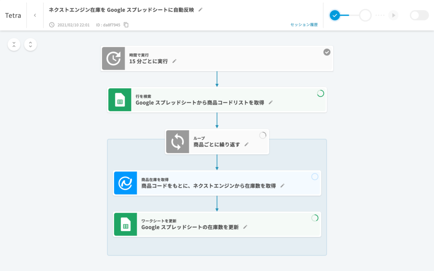Viewport: 434px width, 271px height.
Task: Select the 商品コードをもとに、ネクストエンジンから在庫数を取得 step
Action: point(217,183)
